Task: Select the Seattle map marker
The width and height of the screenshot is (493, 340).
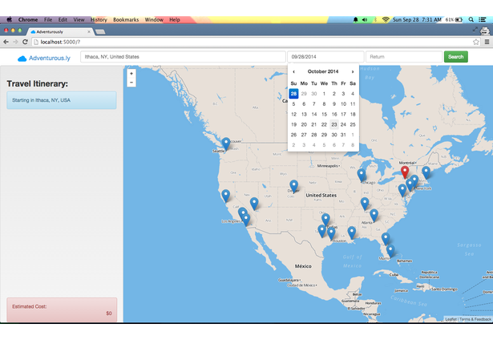Action: 226,144
